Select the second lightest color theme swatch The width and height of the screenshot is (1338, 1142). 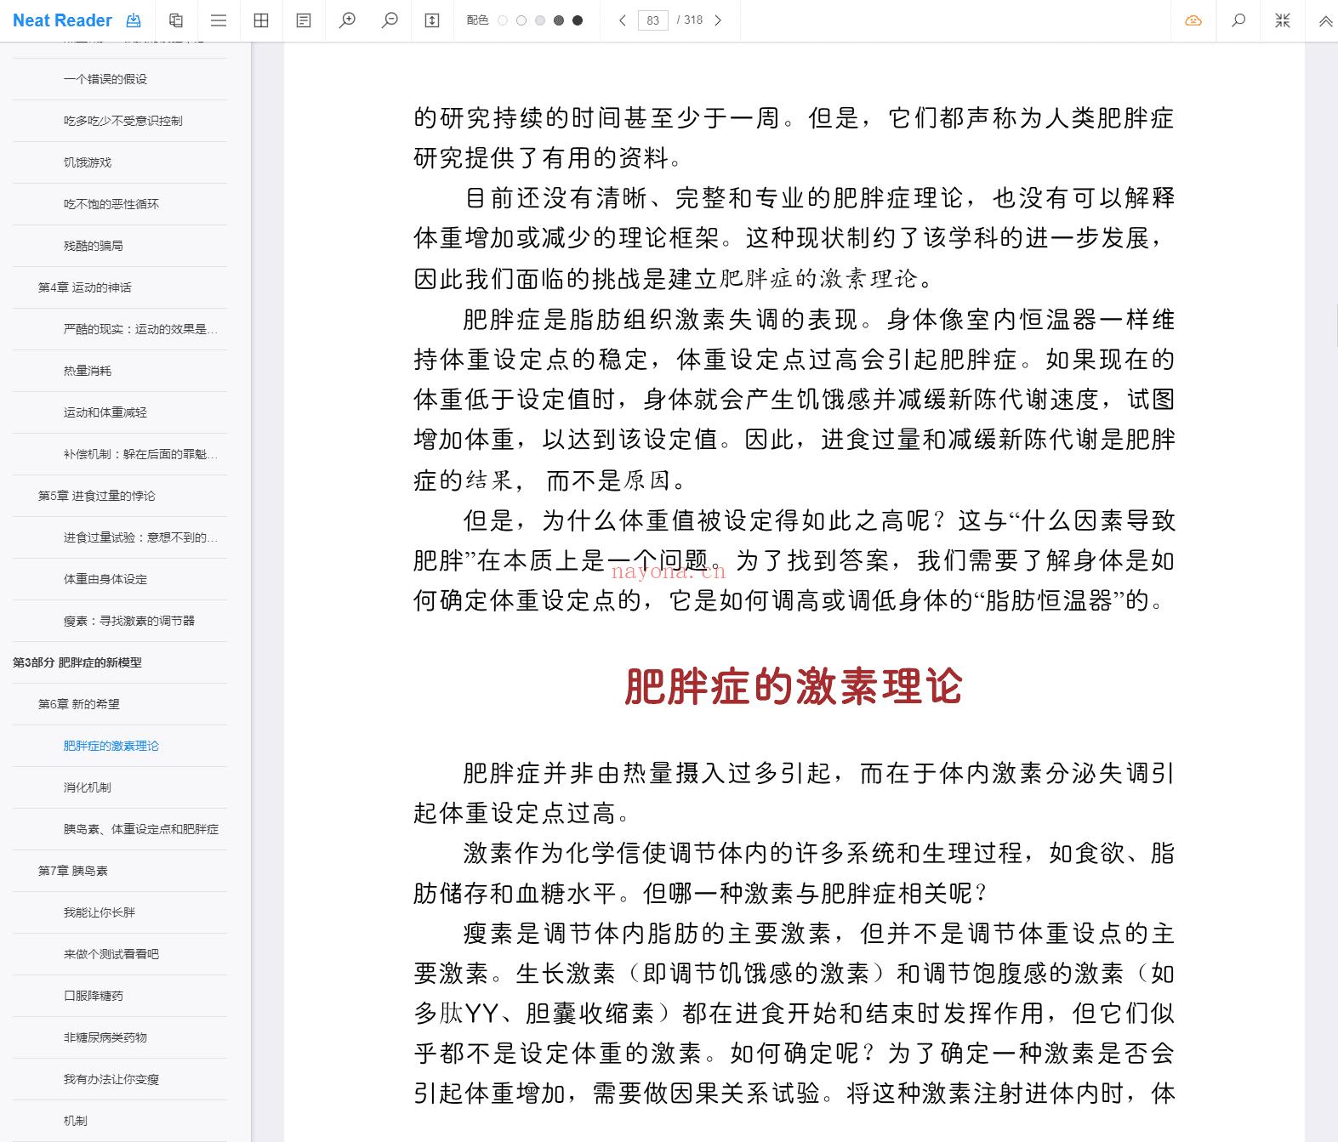tap(521, 20)
